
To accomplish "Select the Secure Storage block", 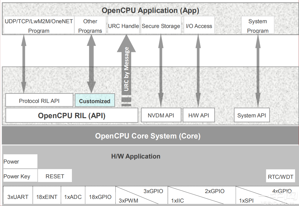I will [161, 26].
